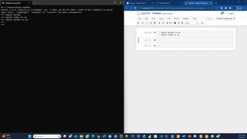The width and height of the screenshot is (247, 139).
Task: Open the Insert menu in Jupyter
Action: pos(161,19)
